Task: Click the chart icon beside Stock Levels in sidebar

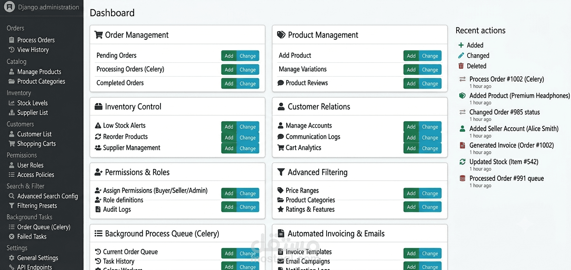Action: [x=12, y=103]
